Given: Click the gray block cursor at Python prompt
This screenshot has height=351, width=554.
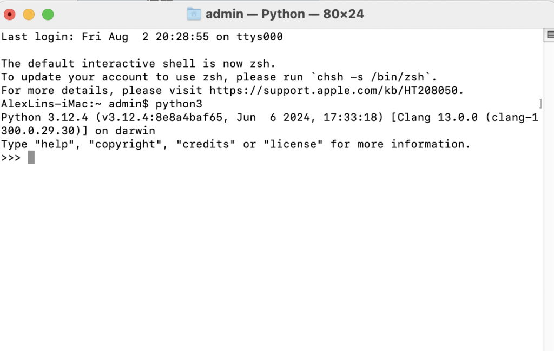Looking at the screenshot, I should click(x=31, y=157).
